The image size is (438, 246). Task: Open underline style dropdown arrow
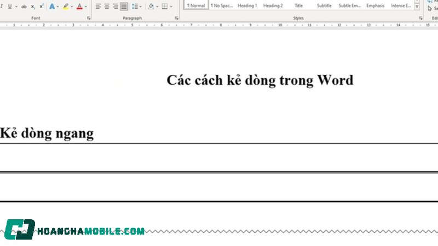click(x=16, y=7)
